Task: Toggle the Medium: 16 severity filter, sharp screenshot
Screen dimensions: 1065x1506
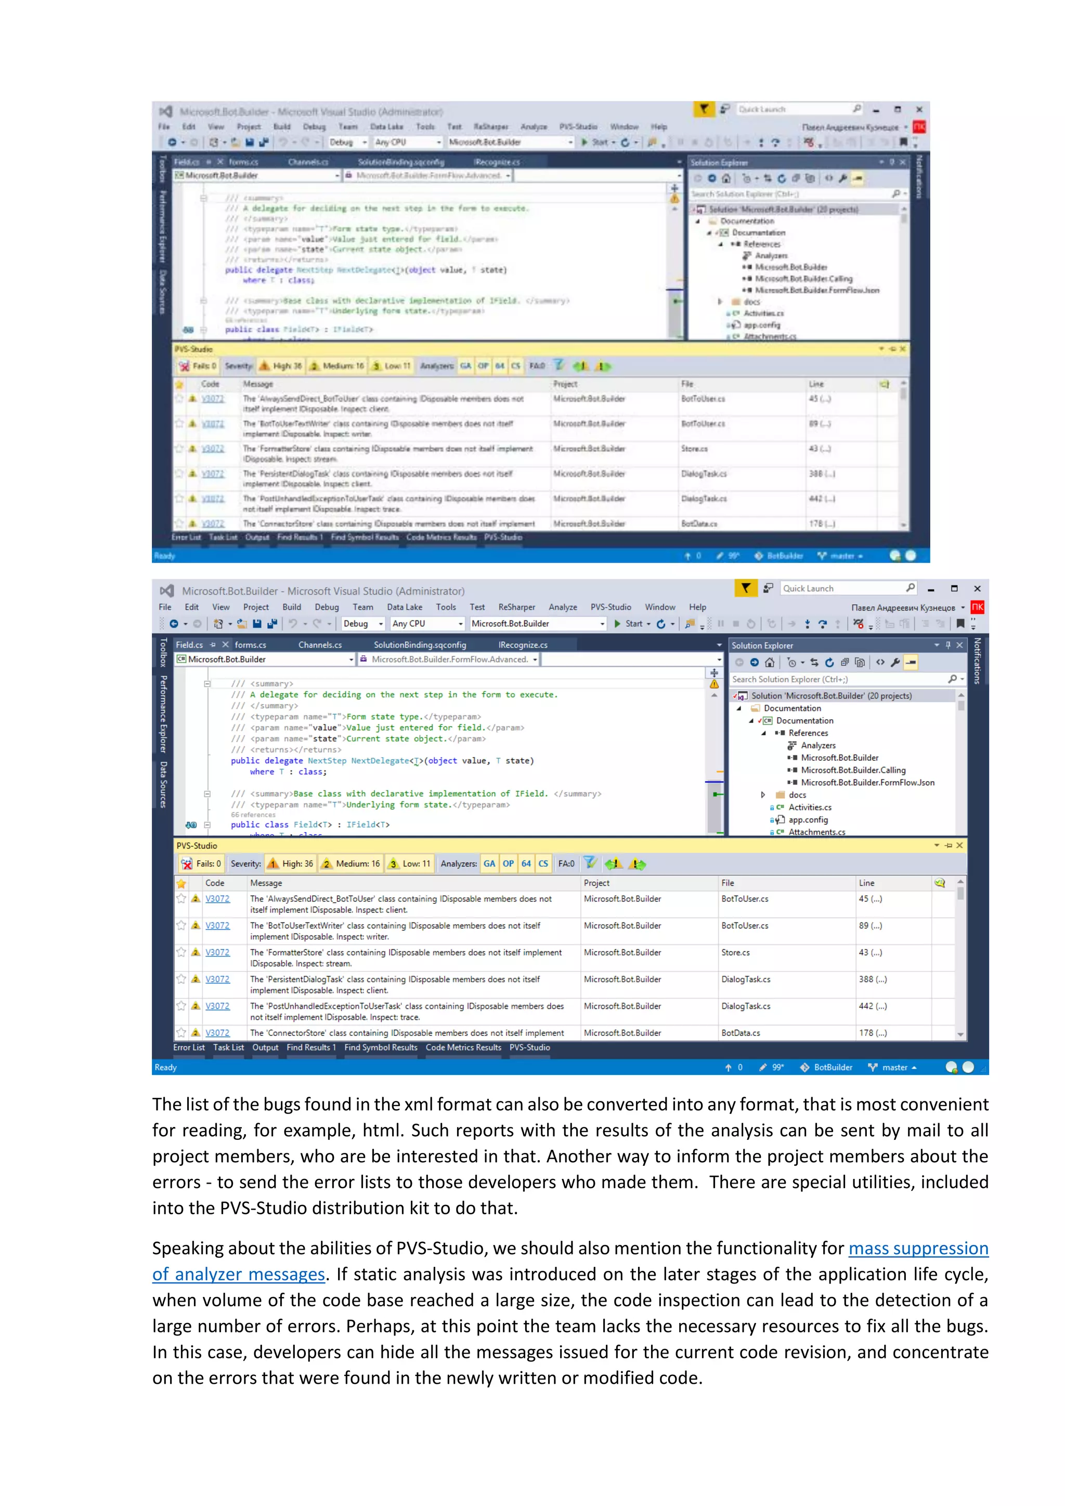Action: click(x=351, y=864)
